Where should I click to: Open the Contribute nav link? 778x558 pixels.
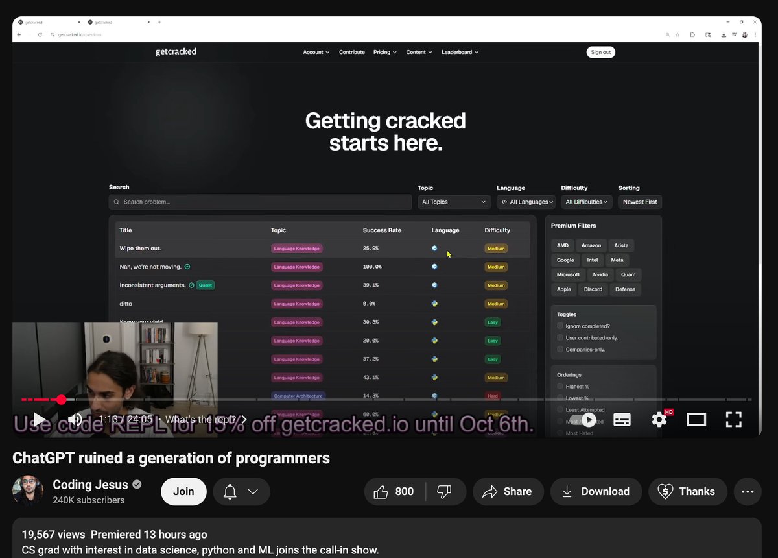coord(352,52)
